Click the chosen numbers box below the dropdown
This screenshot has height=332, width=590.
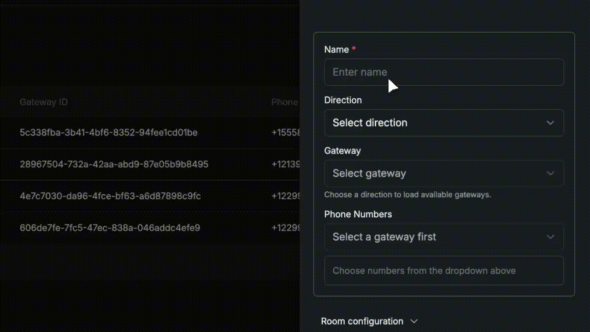[443, 271]
